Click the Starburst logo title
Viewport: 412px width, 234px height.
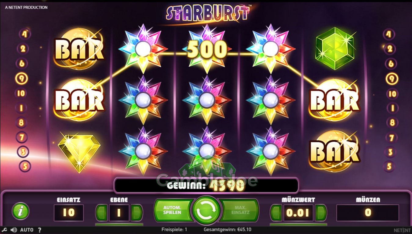pyautogui.click(x=208, y=13)
